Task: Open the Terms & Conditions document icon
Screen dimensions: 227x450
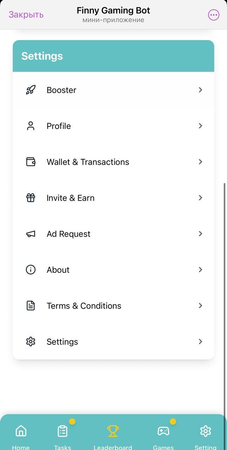Action: tap(31, 306)
